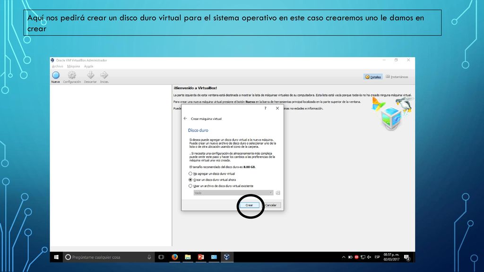Select 'No agregar un disco duro virtual'
This screenshot has height=272, width=484.
tap(212, 174)
